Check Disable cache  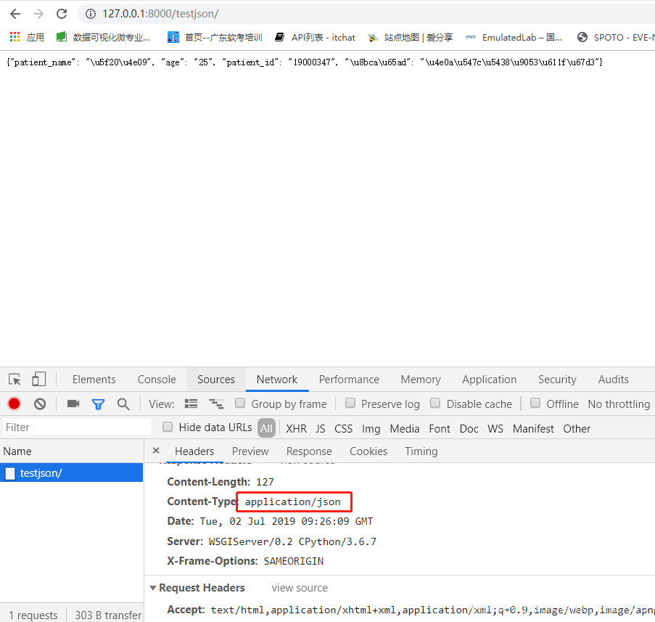435,403
